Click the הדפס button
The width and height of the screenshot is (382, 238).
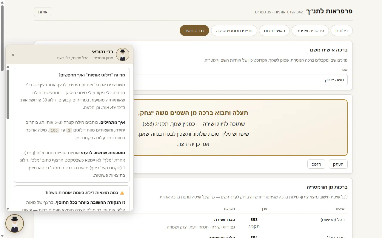316,164
